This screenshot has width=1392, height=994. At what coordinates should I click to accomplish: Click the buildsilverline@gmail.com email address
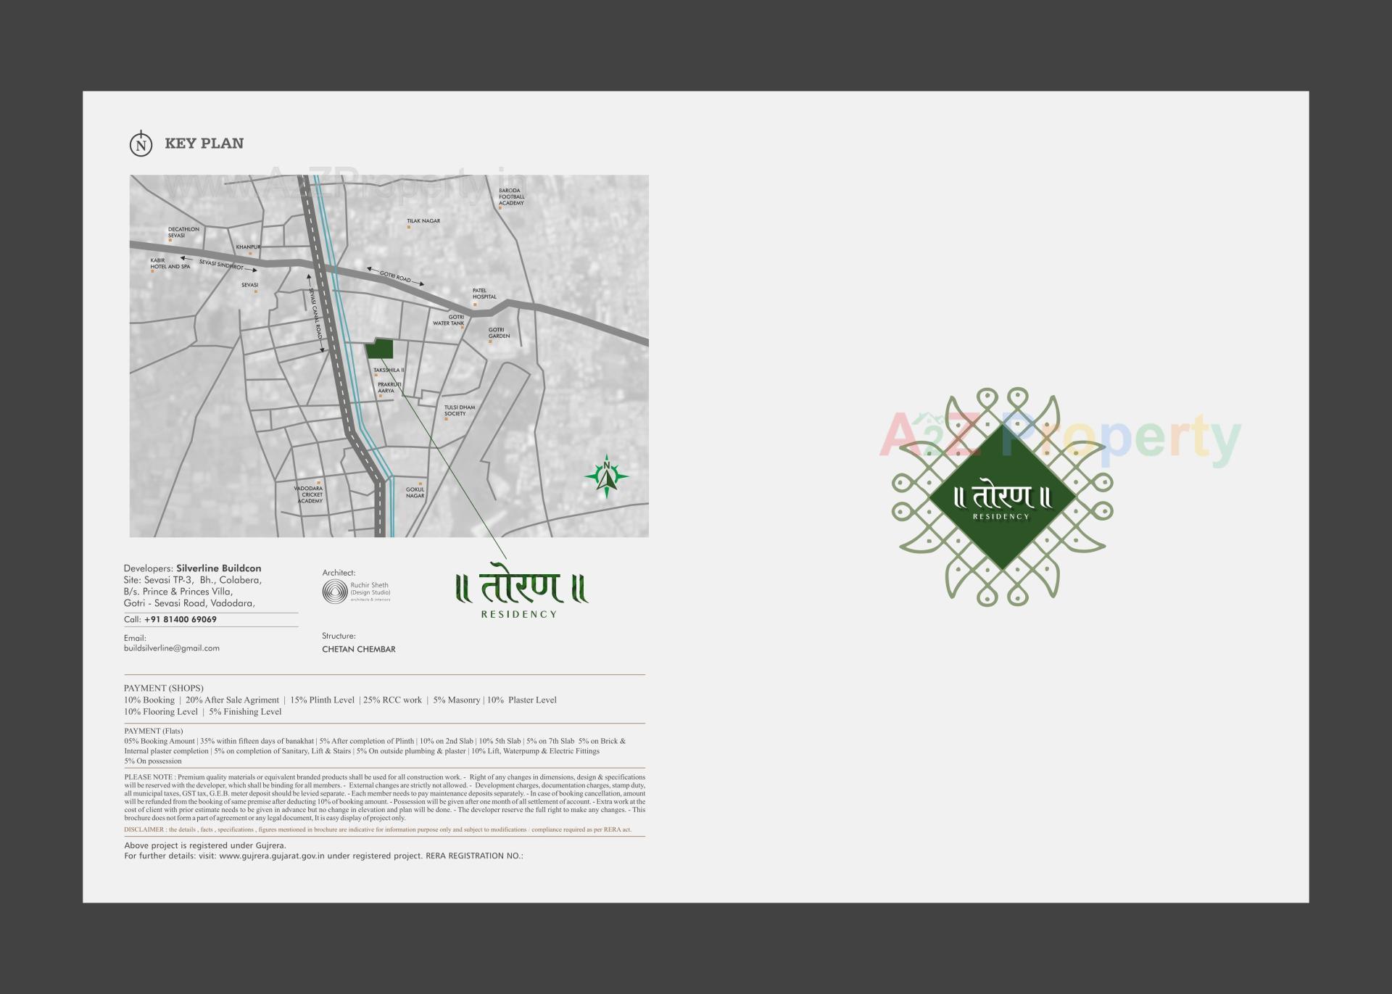(170, 647)
